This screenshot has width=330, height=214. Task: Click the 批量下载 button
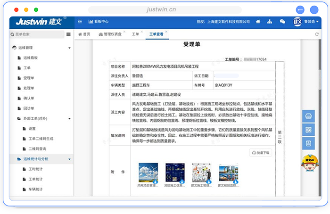[x=261, y=153]
